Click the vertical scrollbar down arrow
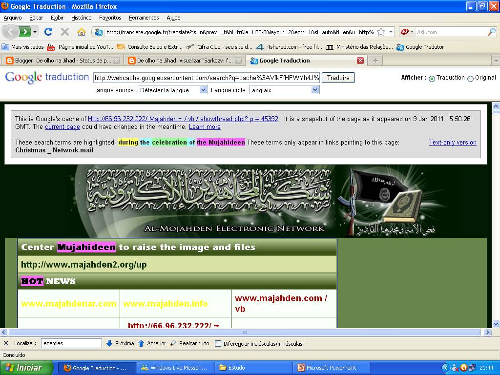Viewport: 500px width, 375px height. tap(496, 324)
